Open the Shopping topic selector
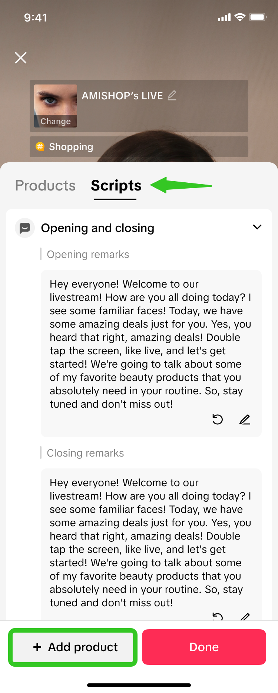278x693 pixels. (139, 147)
